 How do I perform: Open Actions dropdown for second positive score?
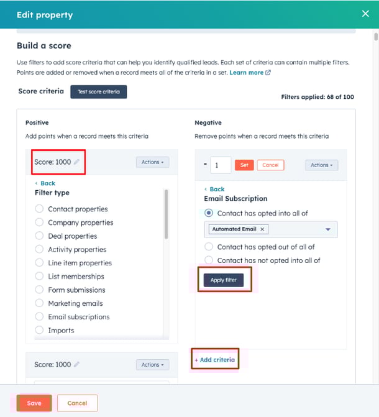[152, 365]
